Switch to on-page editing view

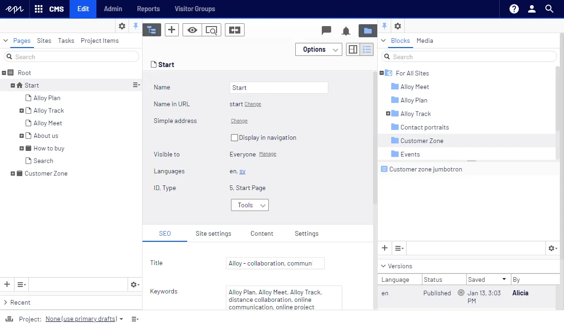[x=353, y=49]
